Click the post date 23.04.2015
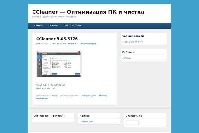 pos(56,44)
